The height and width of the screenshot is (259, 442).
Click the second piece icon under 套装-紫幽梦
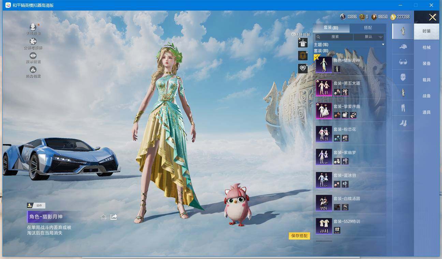[x=345, y=161]
